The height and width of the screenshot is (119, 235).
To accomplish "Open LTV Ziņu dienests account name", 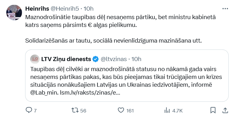I will pyautogui.click(x=66, y=59).
